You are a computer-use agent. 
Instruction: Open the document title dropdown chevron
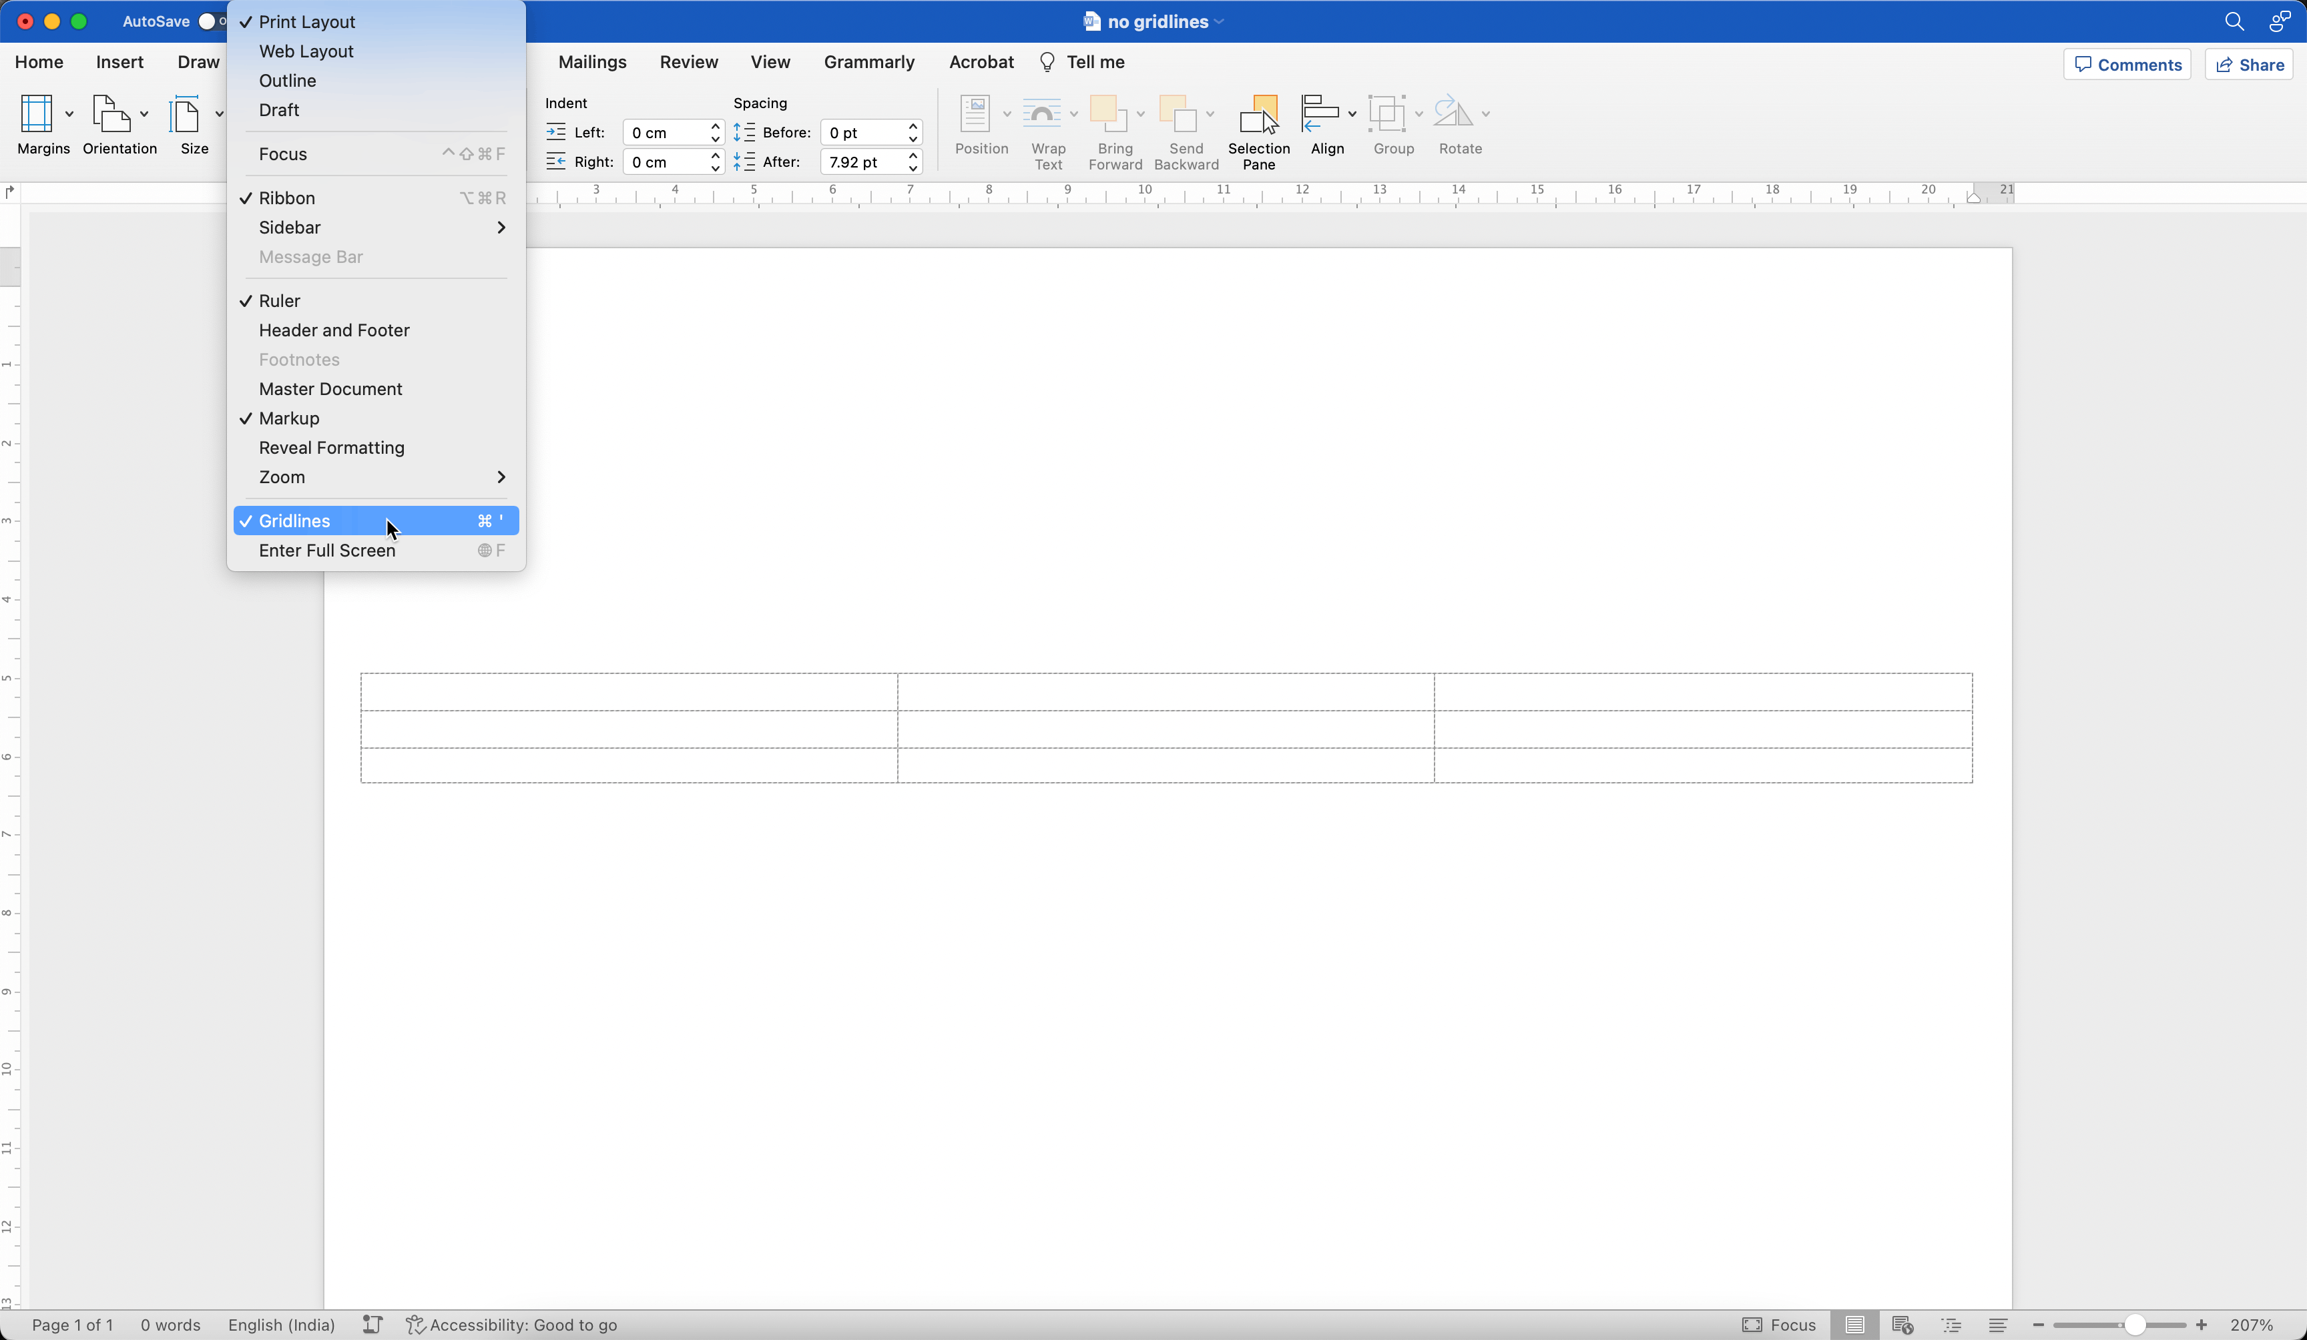coord(1220,22)
